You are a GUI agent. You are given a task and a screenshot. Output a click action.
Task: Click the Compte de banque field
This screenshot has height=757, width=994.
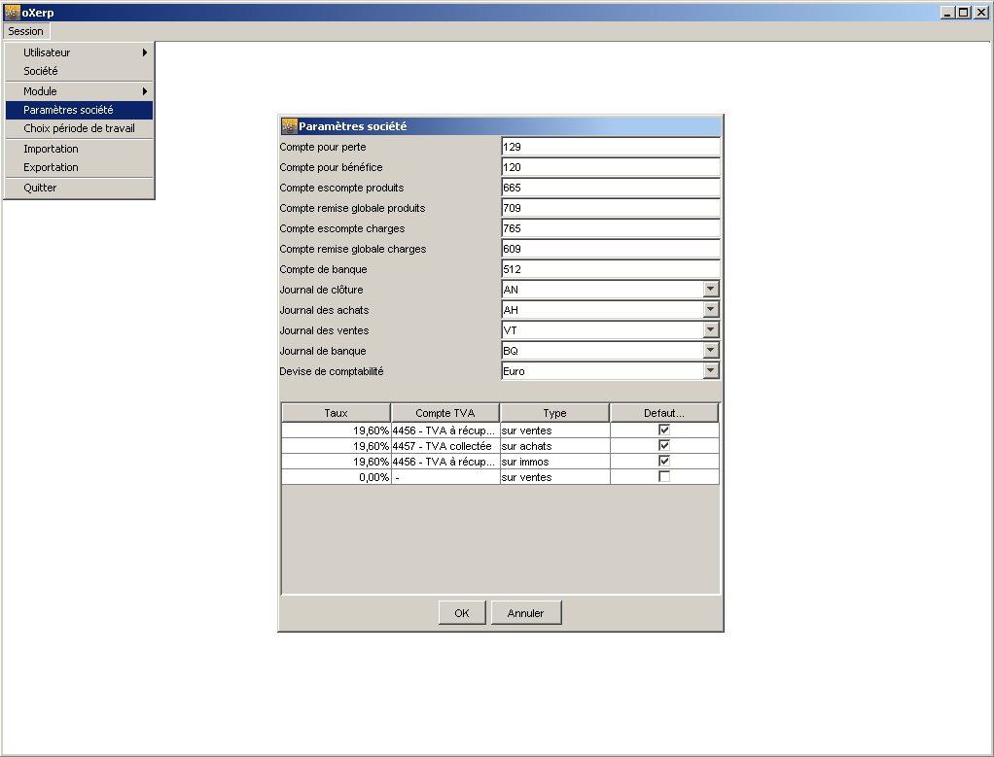pyautogui.click(x=611, y=268)
